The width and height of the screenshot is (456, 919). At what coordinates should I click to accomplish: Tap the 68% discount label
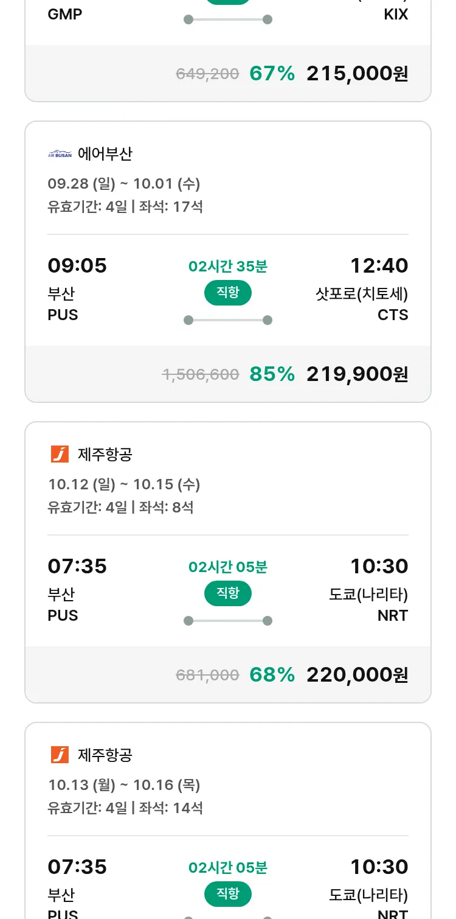pyautogui.click(x=272, y=675)
